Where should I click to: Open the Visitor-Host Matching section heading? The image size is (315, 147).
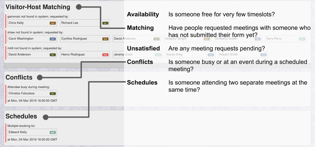click(x=38, y=7)
